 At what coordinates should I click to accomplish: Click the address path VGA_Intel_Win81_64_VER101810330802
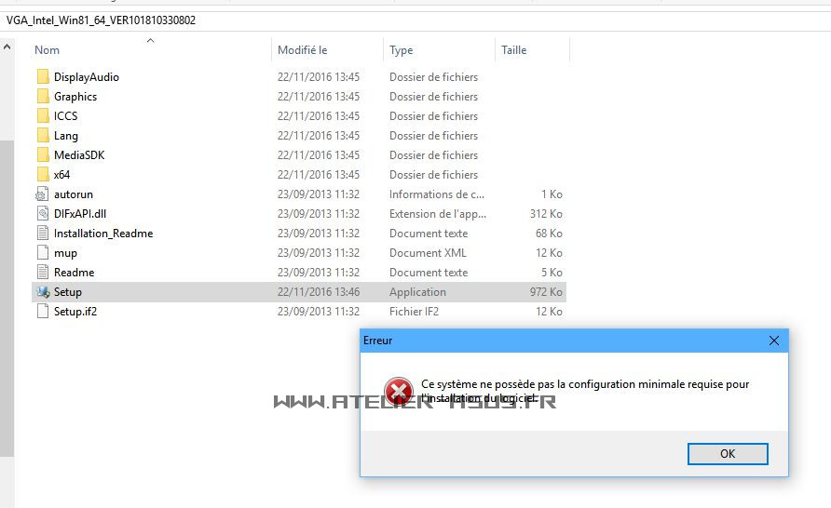coord(101,20)
